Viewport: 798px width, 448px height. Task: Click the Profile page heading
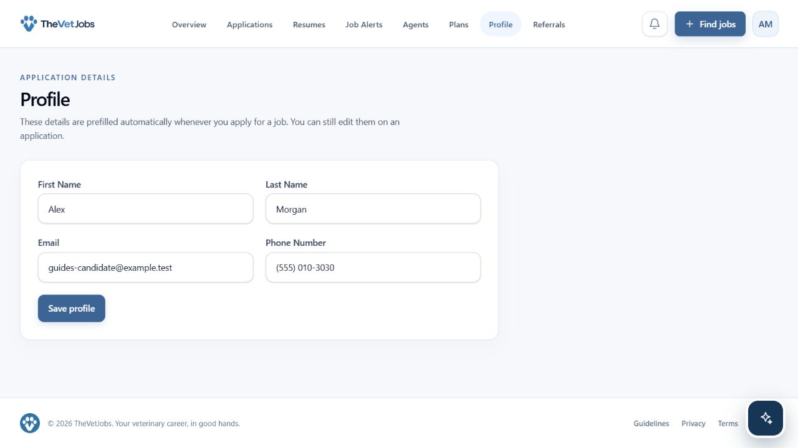coord(45,100)
